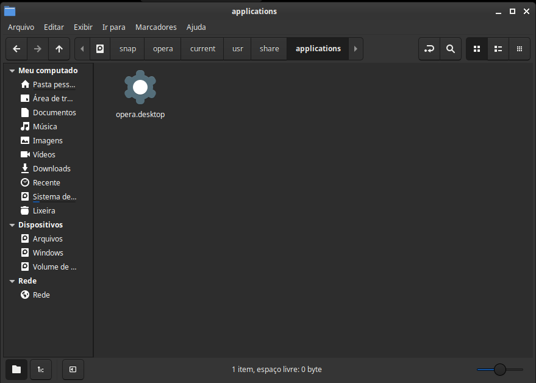Collapse the Dispositivos section

coord(12,225)
